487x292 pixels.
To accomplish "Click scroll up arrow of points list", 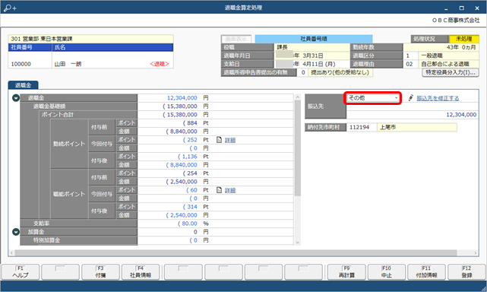I will pos(298,97).
